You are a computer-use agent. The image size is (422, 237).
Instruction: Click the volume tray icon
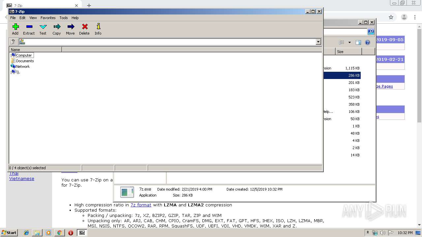[383, 233]
